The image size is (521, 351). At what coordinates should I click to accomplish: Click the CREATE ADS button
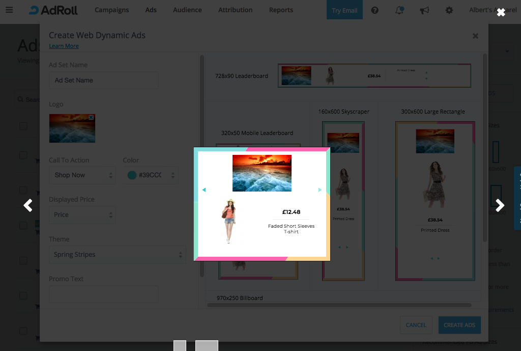(459, 325)
